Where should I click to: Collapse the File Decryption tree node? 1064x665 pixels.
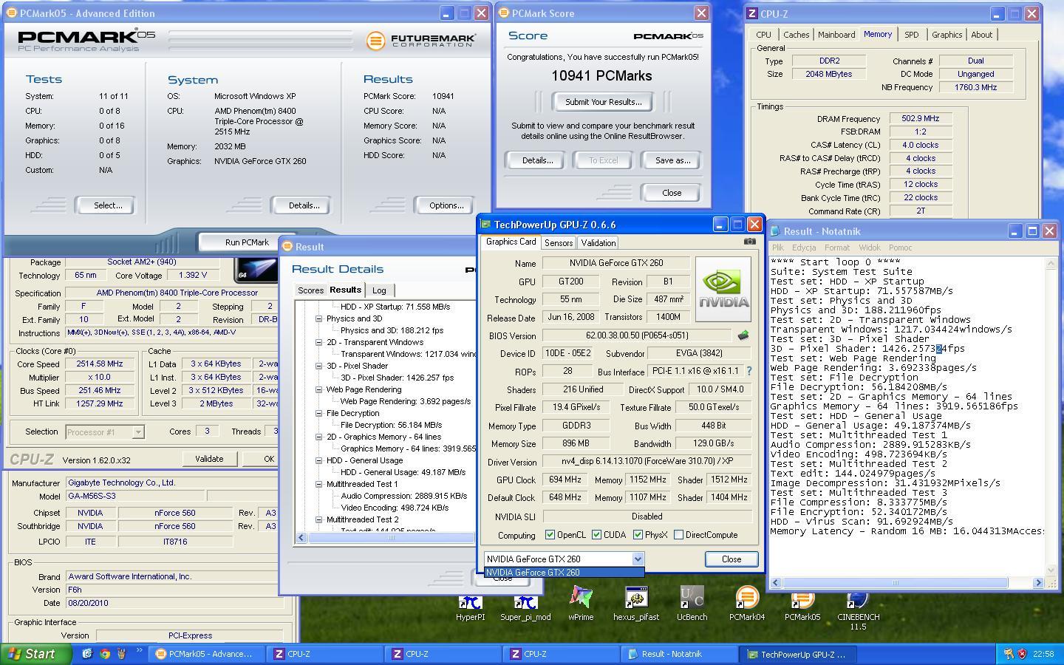tap(319, 413)
